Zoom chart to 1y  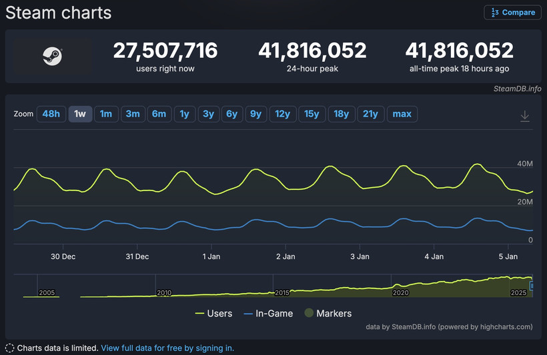pyautogui.click(x=185, y=114)
